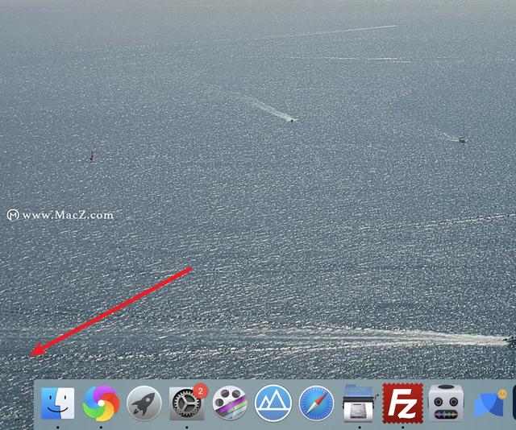Open Launchpad rocket icon
This screenshot has height=430, width=516.
tap(144, 403)
